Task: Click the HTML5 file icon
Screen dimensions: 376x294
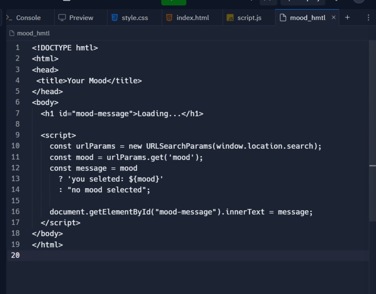Action: tap(169, 17)
